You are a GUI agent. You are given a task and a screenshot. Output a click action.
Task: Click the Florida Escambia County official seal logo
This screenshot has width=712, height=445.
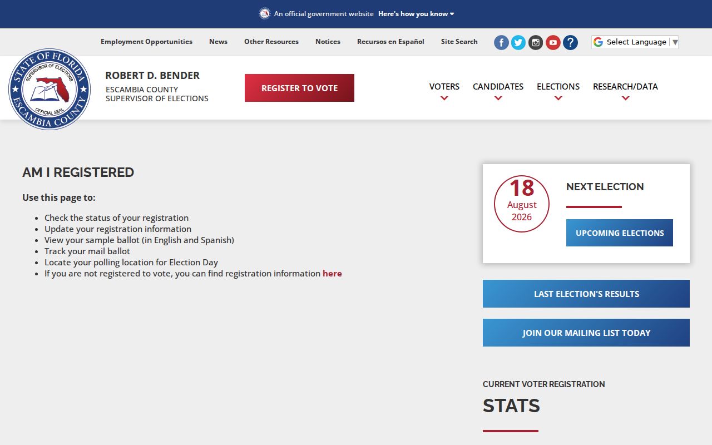pyautogui.click(x=50, y=89)
